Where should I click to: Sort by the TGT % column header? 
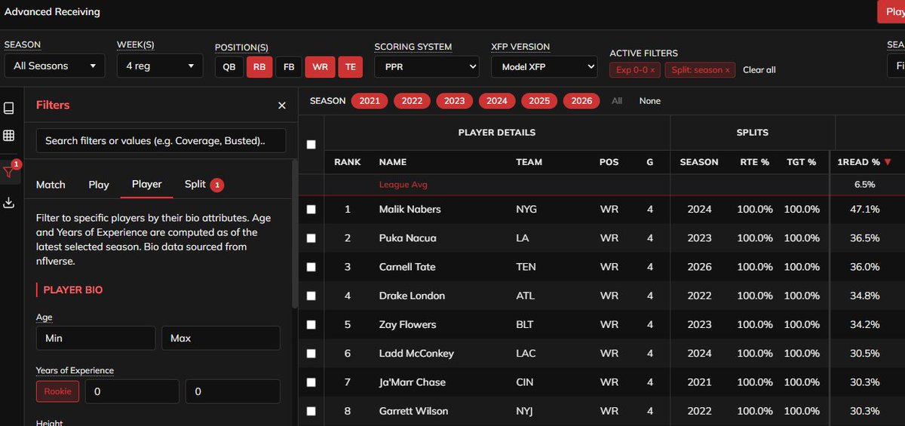pyautogui.click(x=801, y=162)
